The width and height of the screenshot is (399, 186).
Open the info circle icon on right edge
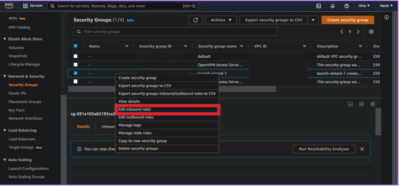pos(387,18)
